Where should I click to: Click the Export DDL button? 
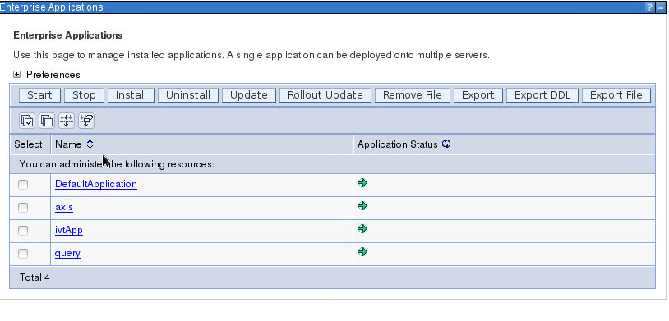(542, 95)
